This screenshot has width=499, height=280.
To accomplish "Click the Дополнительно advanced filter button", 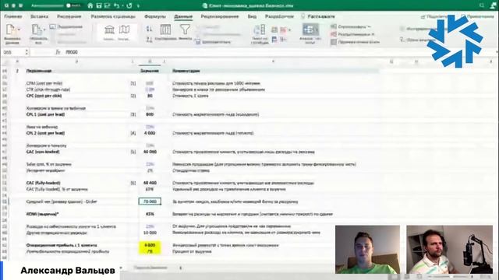I will pyautogui.click(x=213, y=41).
